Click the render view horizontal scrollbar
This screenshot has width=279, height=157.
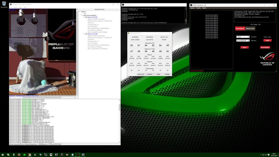coord(42,97)
